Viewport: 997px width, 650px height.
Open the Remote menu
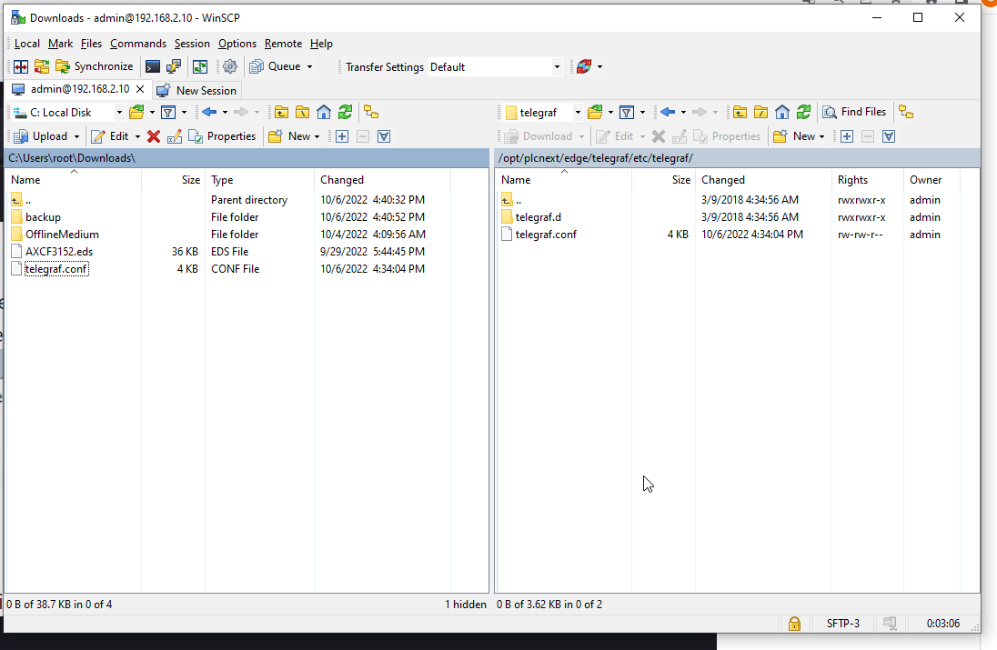(x=283, y=44)
